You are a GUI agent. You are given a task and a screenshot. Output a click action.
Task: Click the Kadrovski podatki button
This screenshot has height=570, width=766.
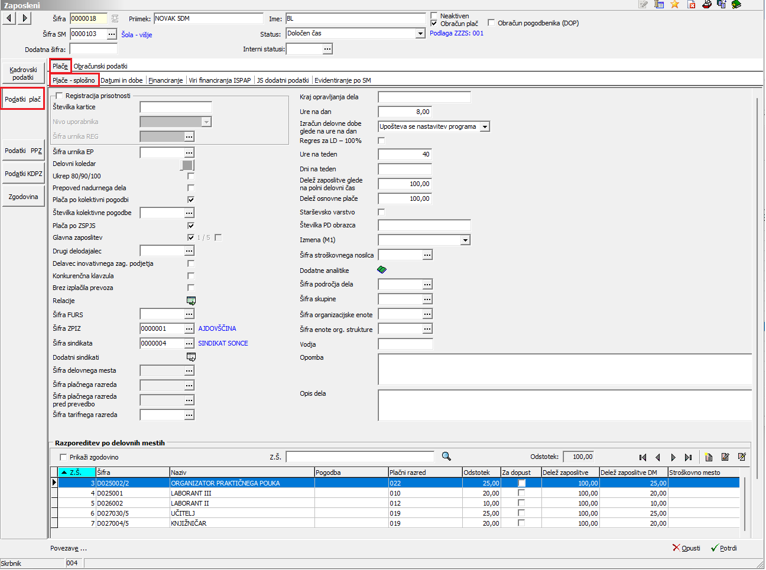[x=23, y=73]
